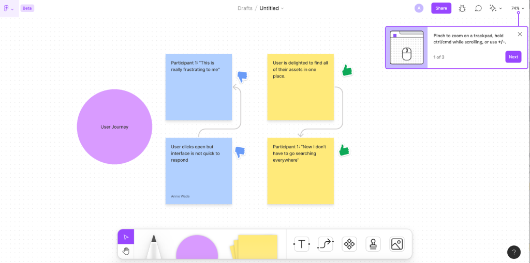Screen dimensions: 530x263
Task: Select the "Now I don't have to" yellow sticky
Action: 301,171
